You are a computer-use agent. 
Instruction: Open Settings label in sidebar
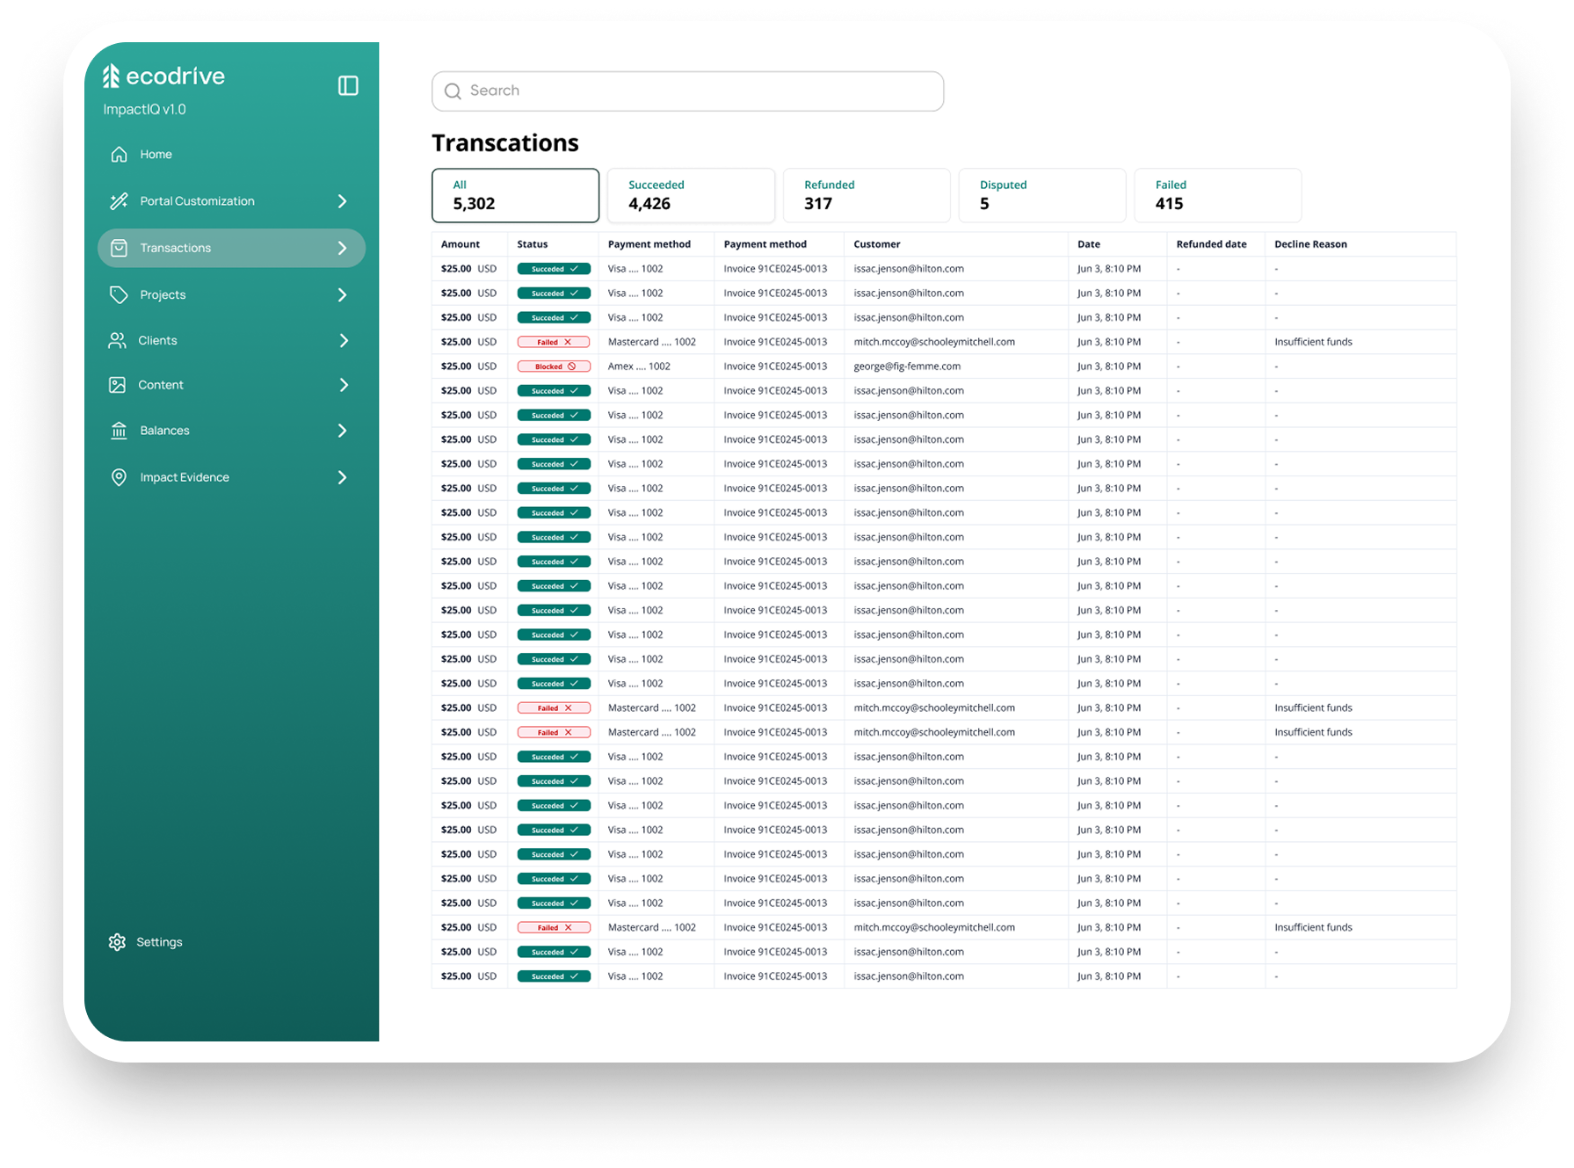(159, 942)
